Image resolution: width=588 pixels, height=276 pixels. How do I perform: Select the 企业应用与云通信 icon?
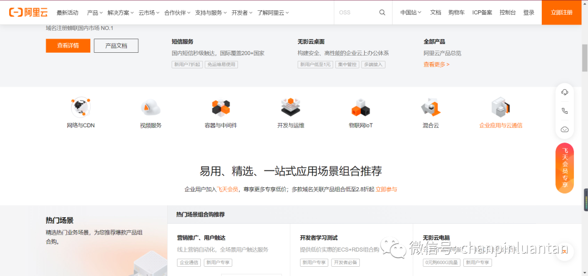click(501, 107)
